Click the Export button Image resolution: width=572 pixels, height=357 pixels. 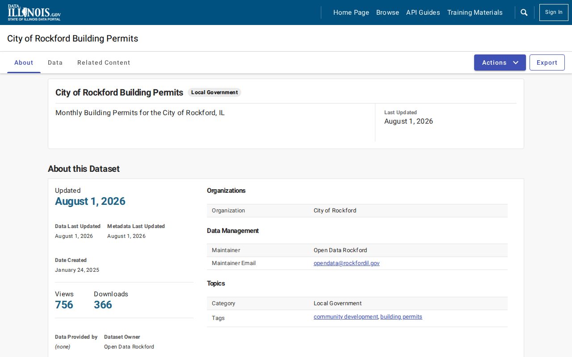[x=547, y=62]
